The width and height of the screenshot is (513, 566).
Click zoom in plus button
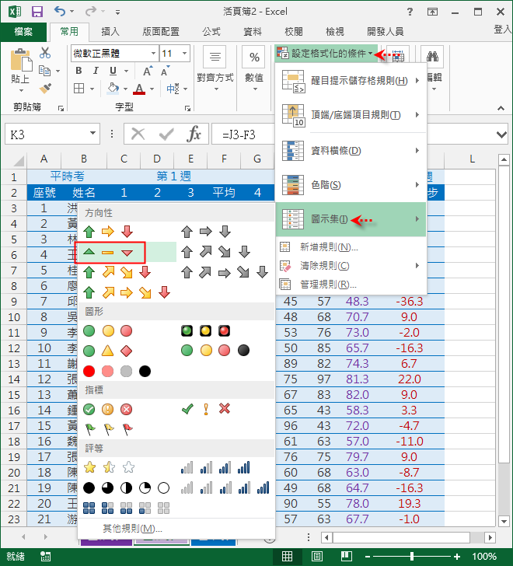coord(457,557)
